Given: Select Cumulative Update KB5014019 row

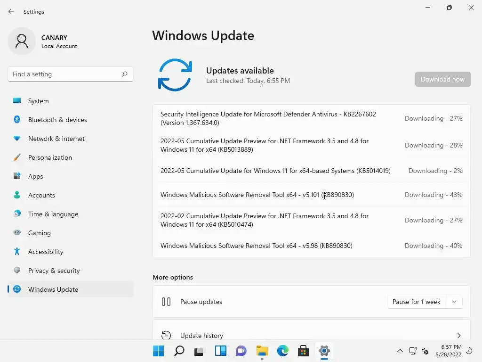Looking at the screenshot, I should pyautogui.click(x=312, y=171).
